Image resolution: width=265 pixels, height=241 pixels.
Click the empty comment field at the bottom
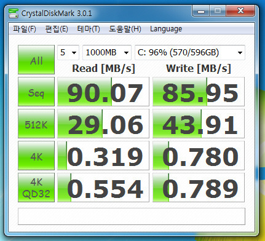[x=132, y=216]
